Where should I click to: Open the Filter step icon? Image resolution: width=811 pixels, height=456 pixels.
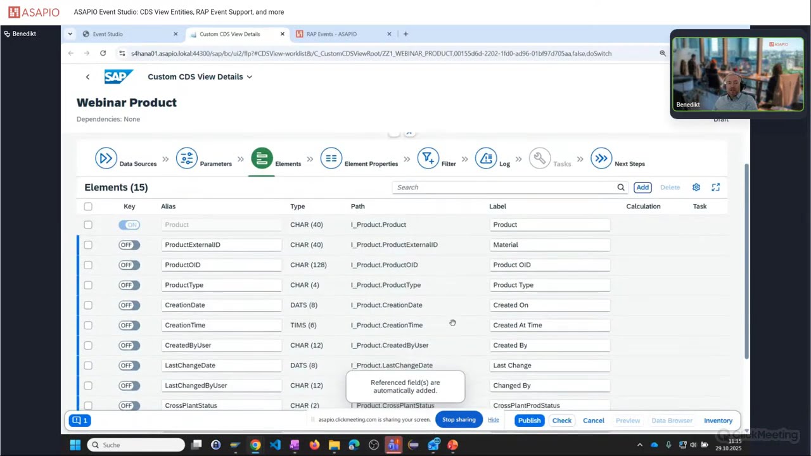(428, 158)
